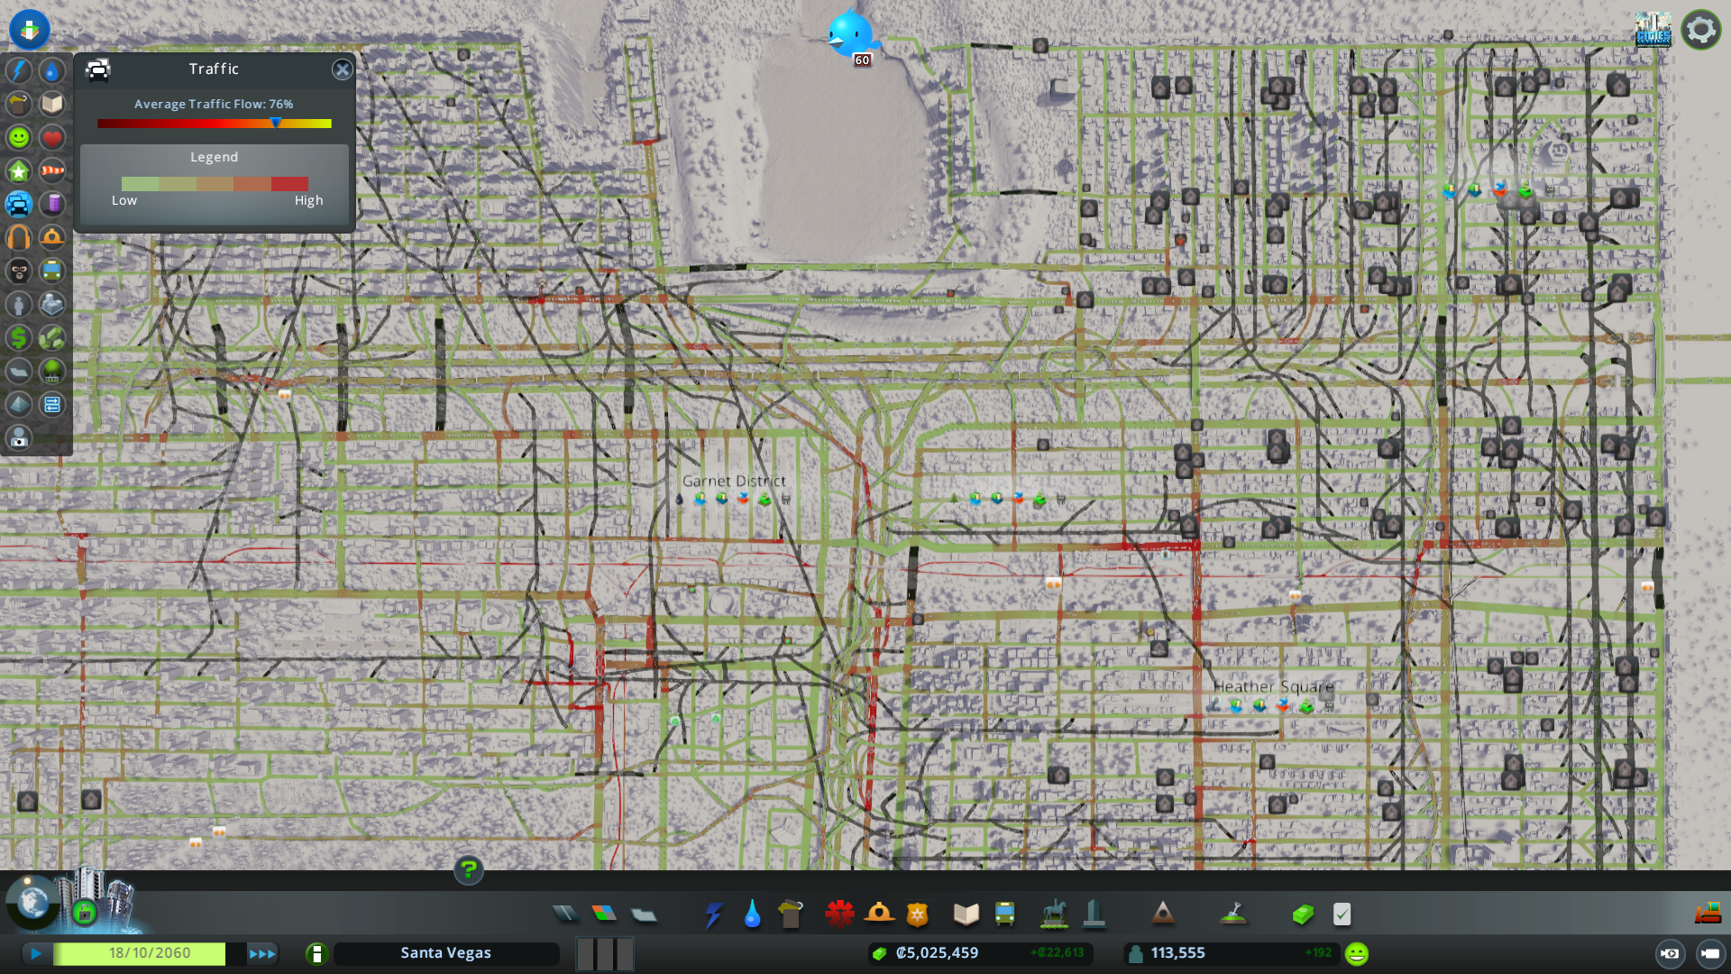The image size is (1731, 974).
Task: Open the Policies checklist panel
Action: pyautogui.click(x=1342, y=914)
